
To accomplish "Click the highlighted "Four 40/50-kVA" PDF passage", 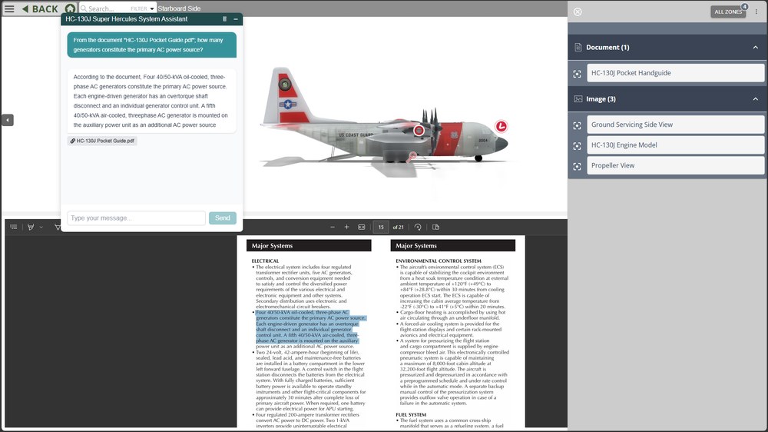I will pyautogui.click(x=310, y=326).
